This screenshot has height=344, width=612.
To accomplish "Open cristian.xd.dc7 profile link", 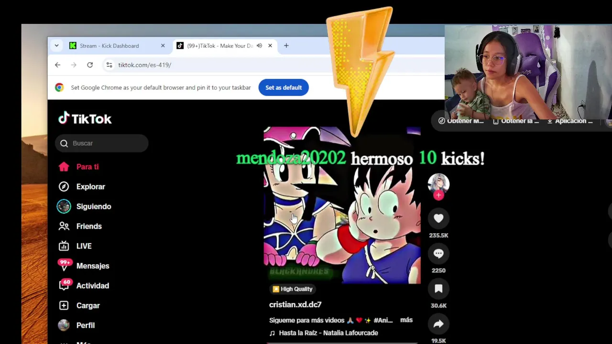I will pos(295,304).
